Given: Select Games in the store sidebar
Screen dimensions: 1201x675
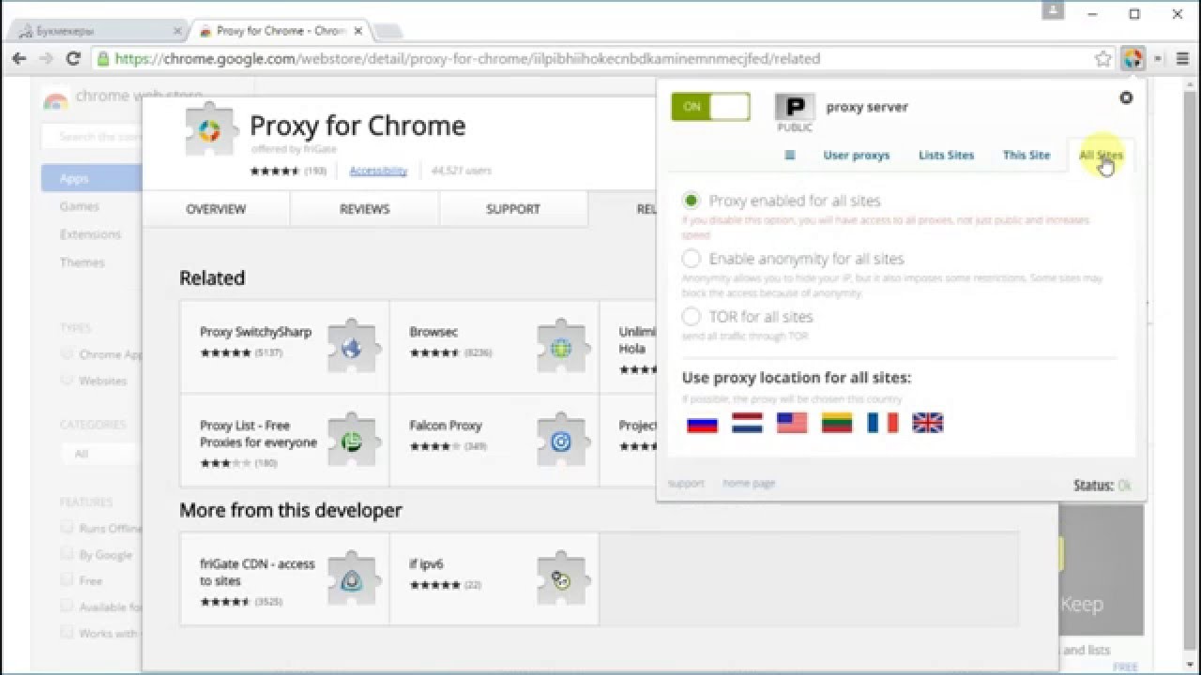Looking at the screenshot, I should coord(80,206).
